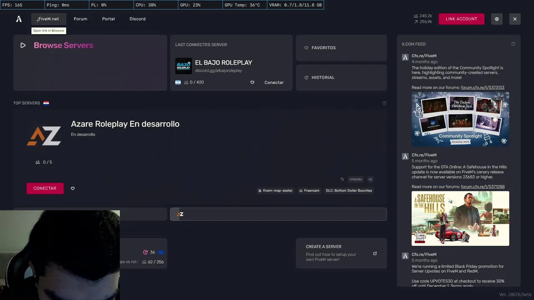Screen dimensions: 534x300
Task: Click the Paraguay flag next to TOP SERVERS
Action: (x=46, y=103)
